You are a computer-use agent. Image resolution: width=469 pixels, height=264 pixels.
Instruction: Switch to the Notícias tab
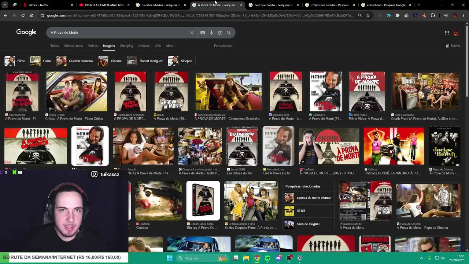click(144, 46)
